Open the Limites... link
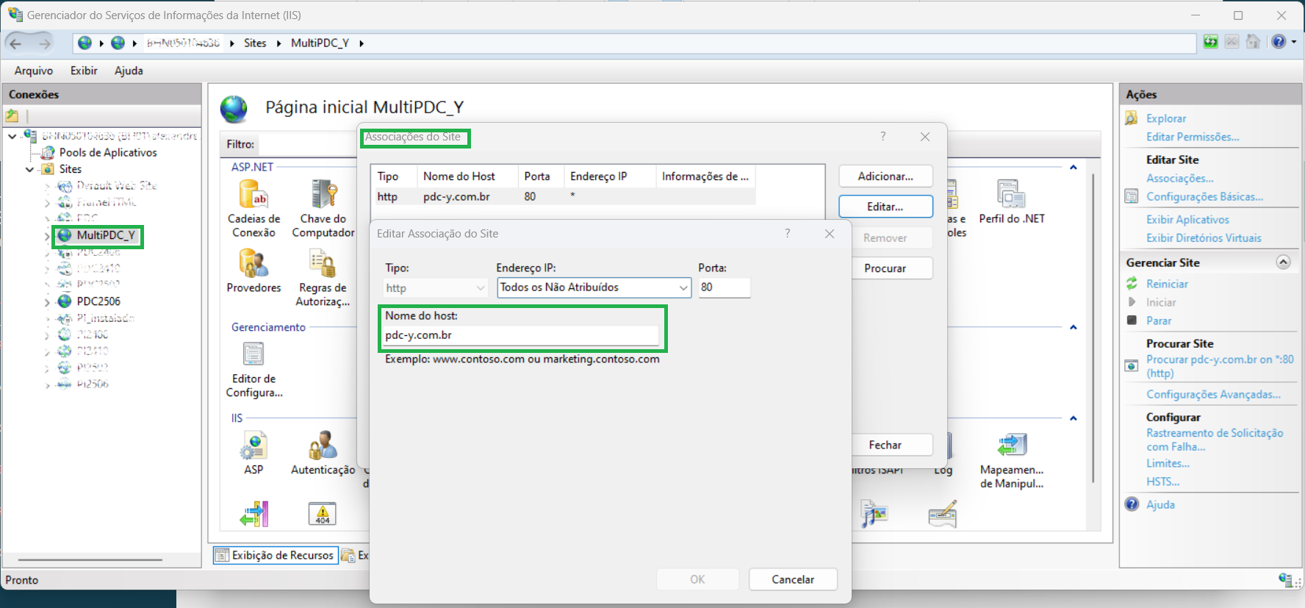Viewport: 1305px width, 608px height. tap(1168, 463)
